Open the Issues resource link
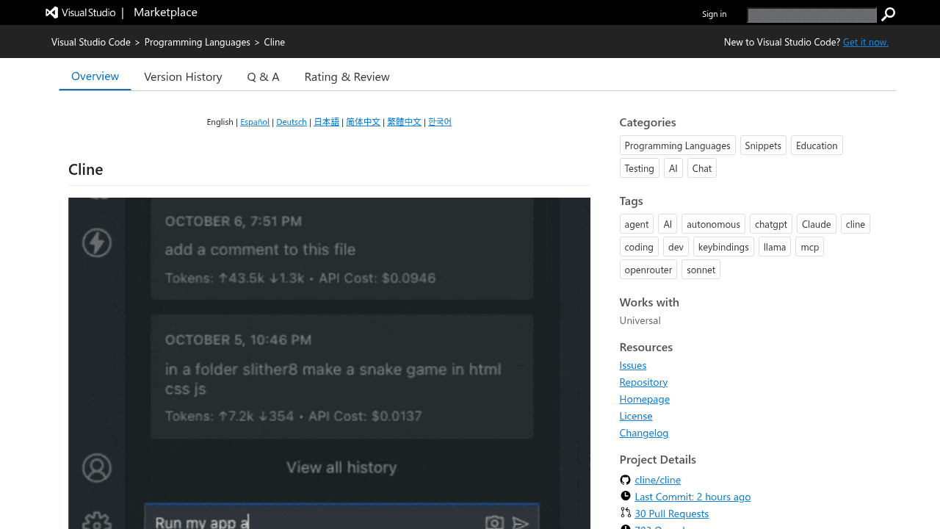940x529 pixels. click(x=632, y=364)
